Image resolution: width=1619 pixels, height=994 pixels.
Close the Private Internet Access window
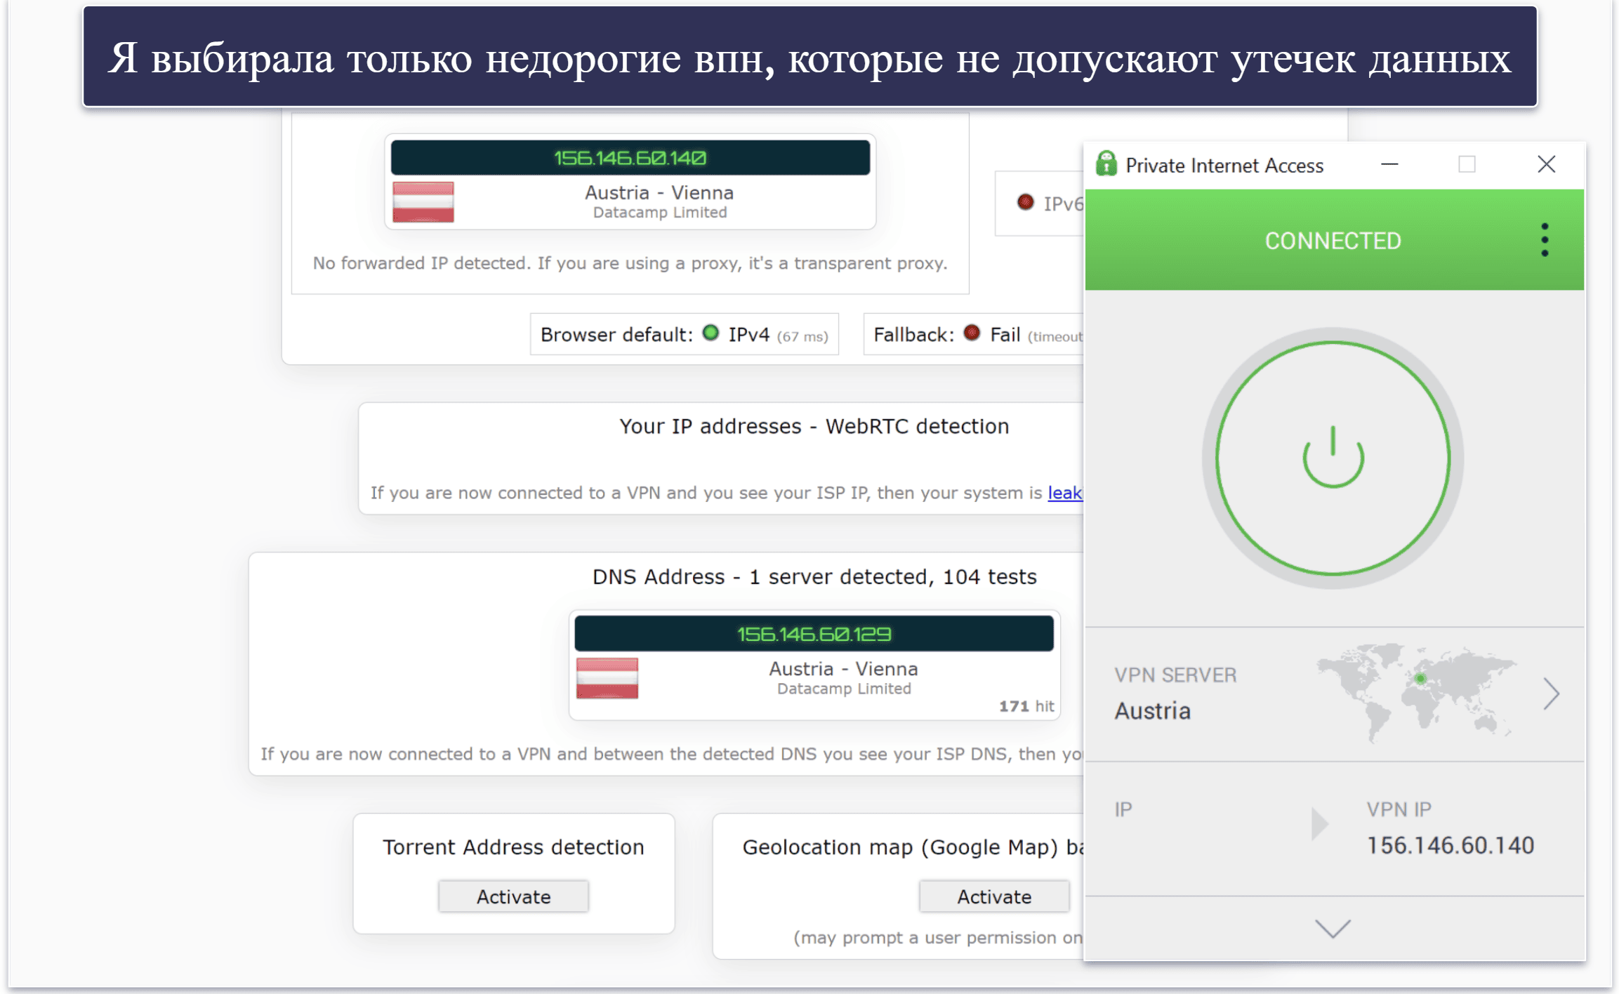pyautogui.click(x=1546, y=164)
